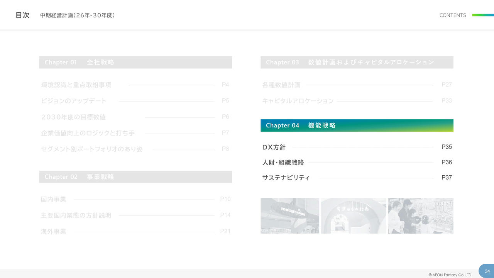Open the サステナビリティ entry on P37

coord(286,178)
